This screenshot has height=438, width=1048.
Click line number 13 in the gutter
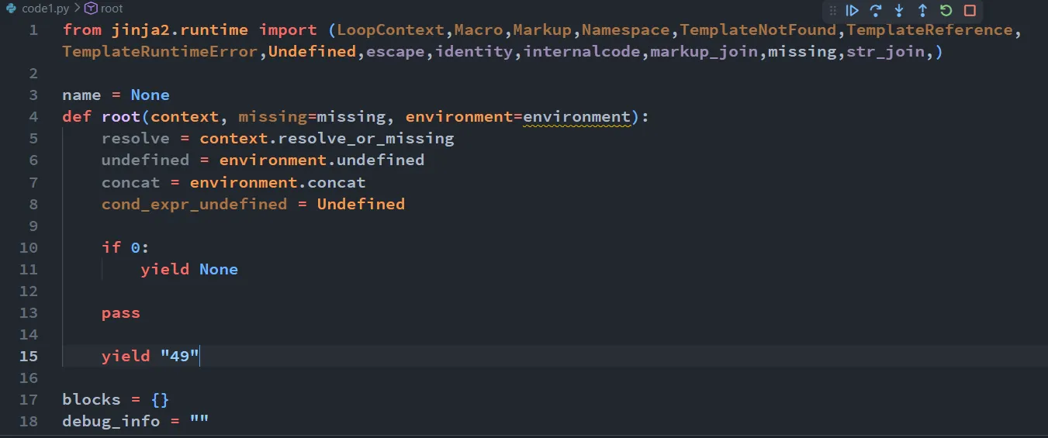tap(29, 312)
